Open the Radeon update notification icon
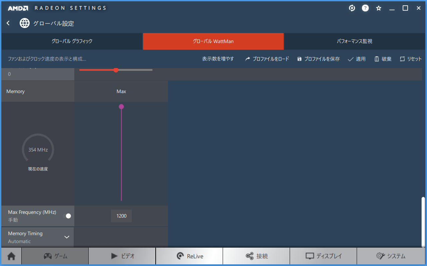 pos(352,8)
